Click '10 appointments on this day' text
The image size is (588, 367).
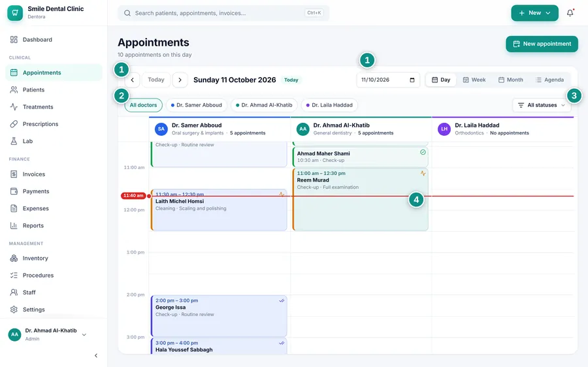click(154, 55)
